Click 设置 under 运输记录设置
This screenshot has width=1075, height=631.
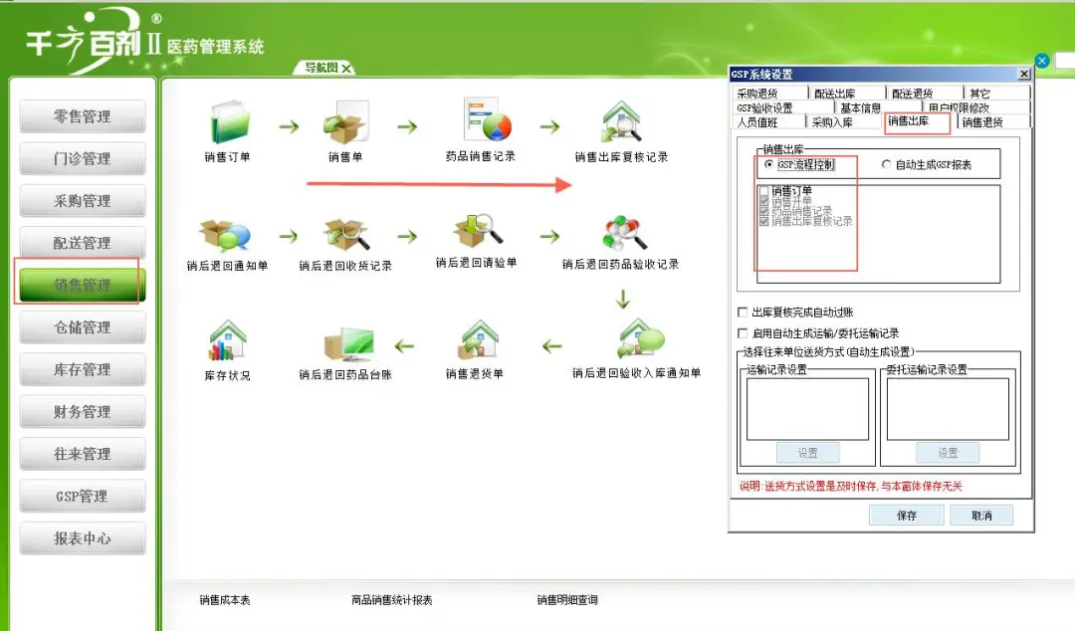(x=808, y=452)
